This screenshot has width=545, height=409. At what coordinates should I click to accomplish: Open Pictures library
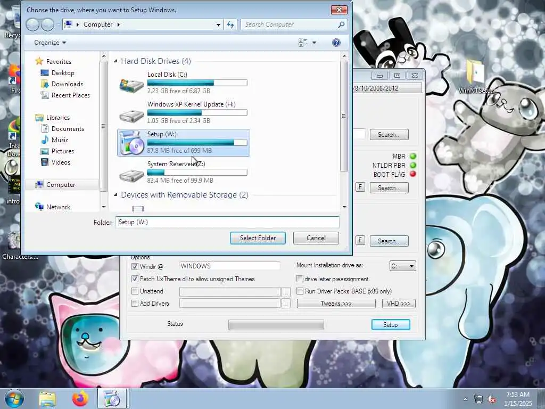(x=63, y=151)
